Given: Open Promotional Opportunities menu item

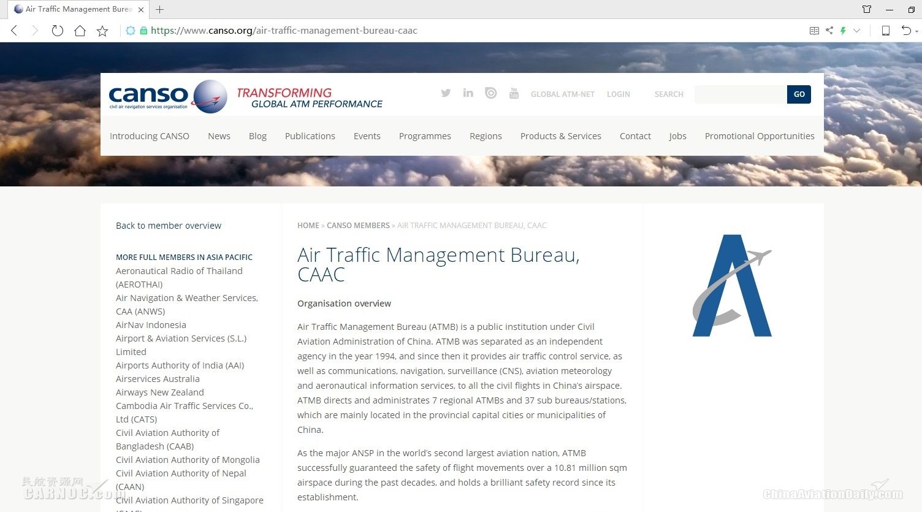Looking at the screenshot, I should (x=760, y=136).
